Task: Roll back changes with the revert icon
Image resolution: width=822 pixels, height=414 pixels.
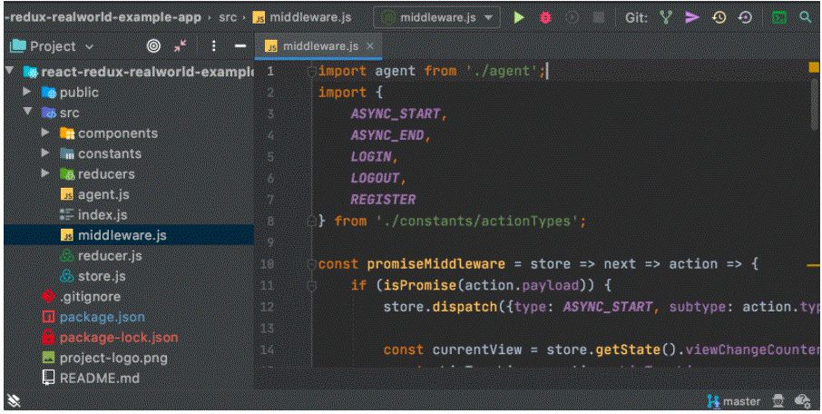Action: click(745, 17)
